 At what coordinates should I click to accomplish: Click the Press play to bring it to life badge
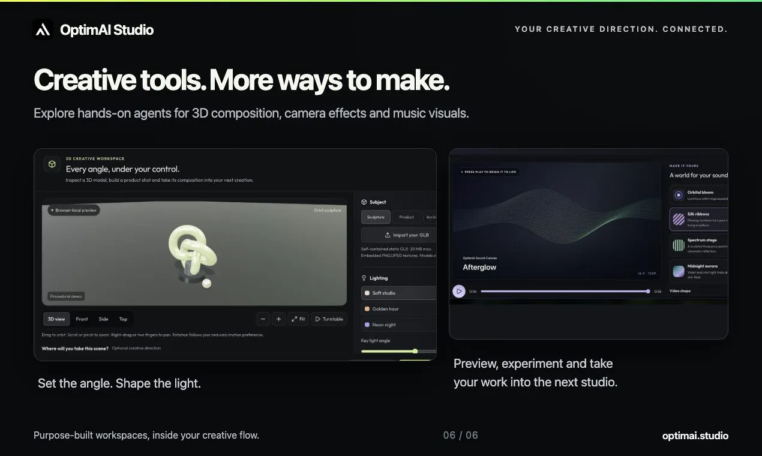tap(488, 172)
